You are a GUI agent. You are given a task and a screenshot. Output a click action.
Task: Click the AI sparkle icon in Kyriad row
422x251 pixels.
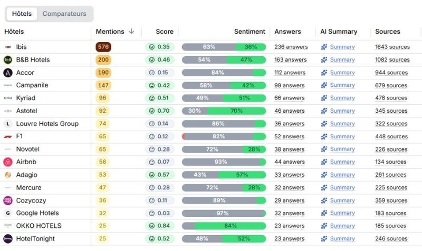coord(324,98)
